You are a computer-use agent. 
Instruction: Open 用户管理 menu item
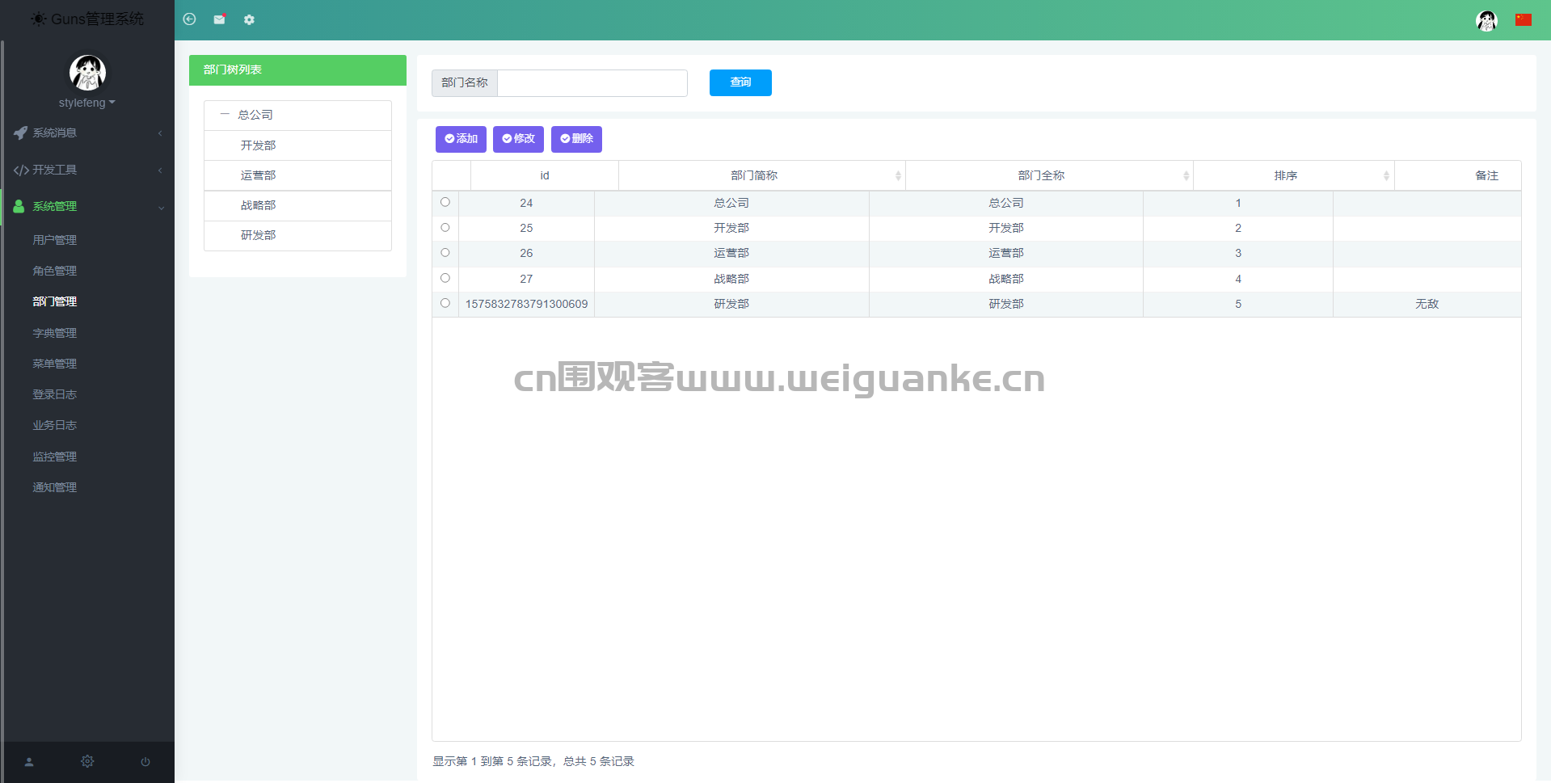55,240
